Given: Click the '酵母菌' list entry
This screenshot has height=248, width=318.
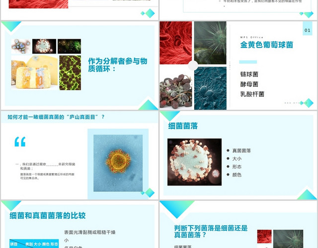Looking at the screenshot, I should 249,84.
